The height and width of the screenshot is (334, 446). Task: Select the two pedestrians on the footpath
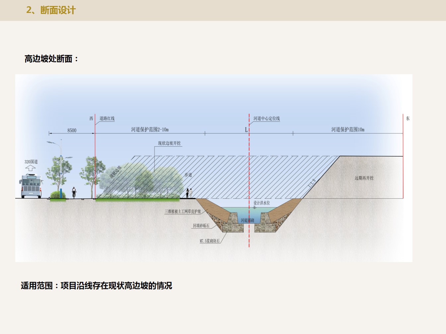click(189, 193)
